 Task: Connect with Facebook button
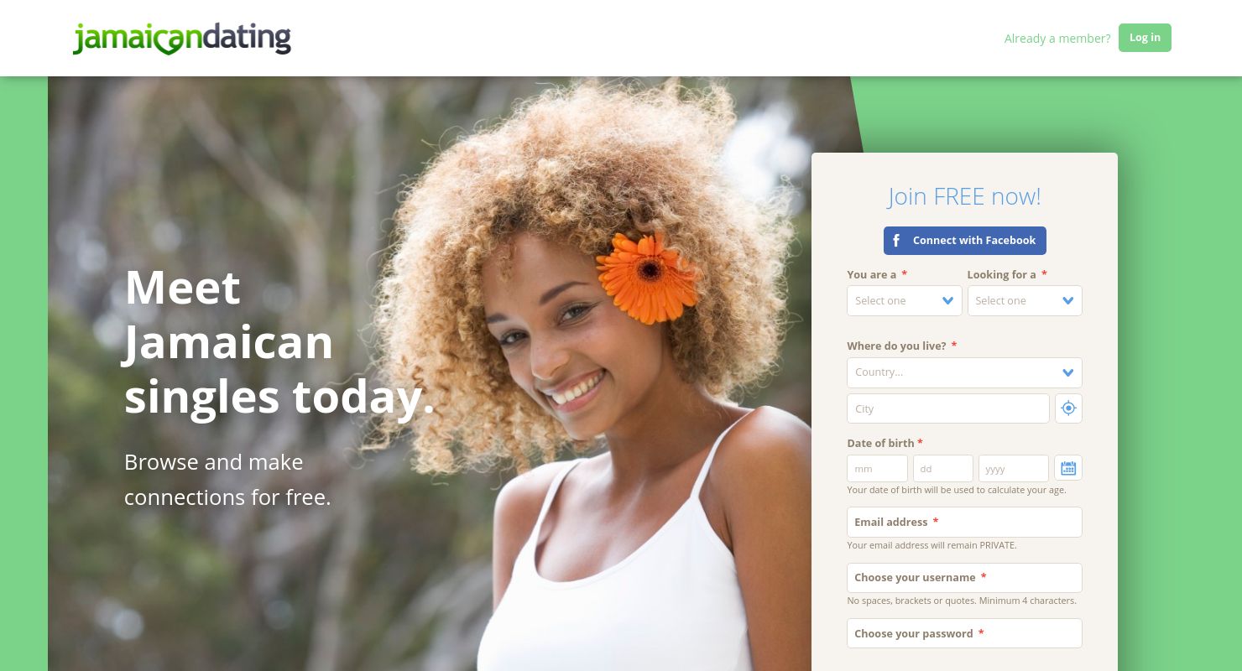pyautogui.click(x=964, y=241)
